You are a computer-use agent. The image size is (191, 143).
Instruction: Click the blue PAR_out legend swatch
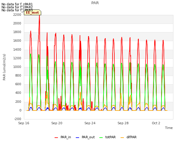coord(78,138)
